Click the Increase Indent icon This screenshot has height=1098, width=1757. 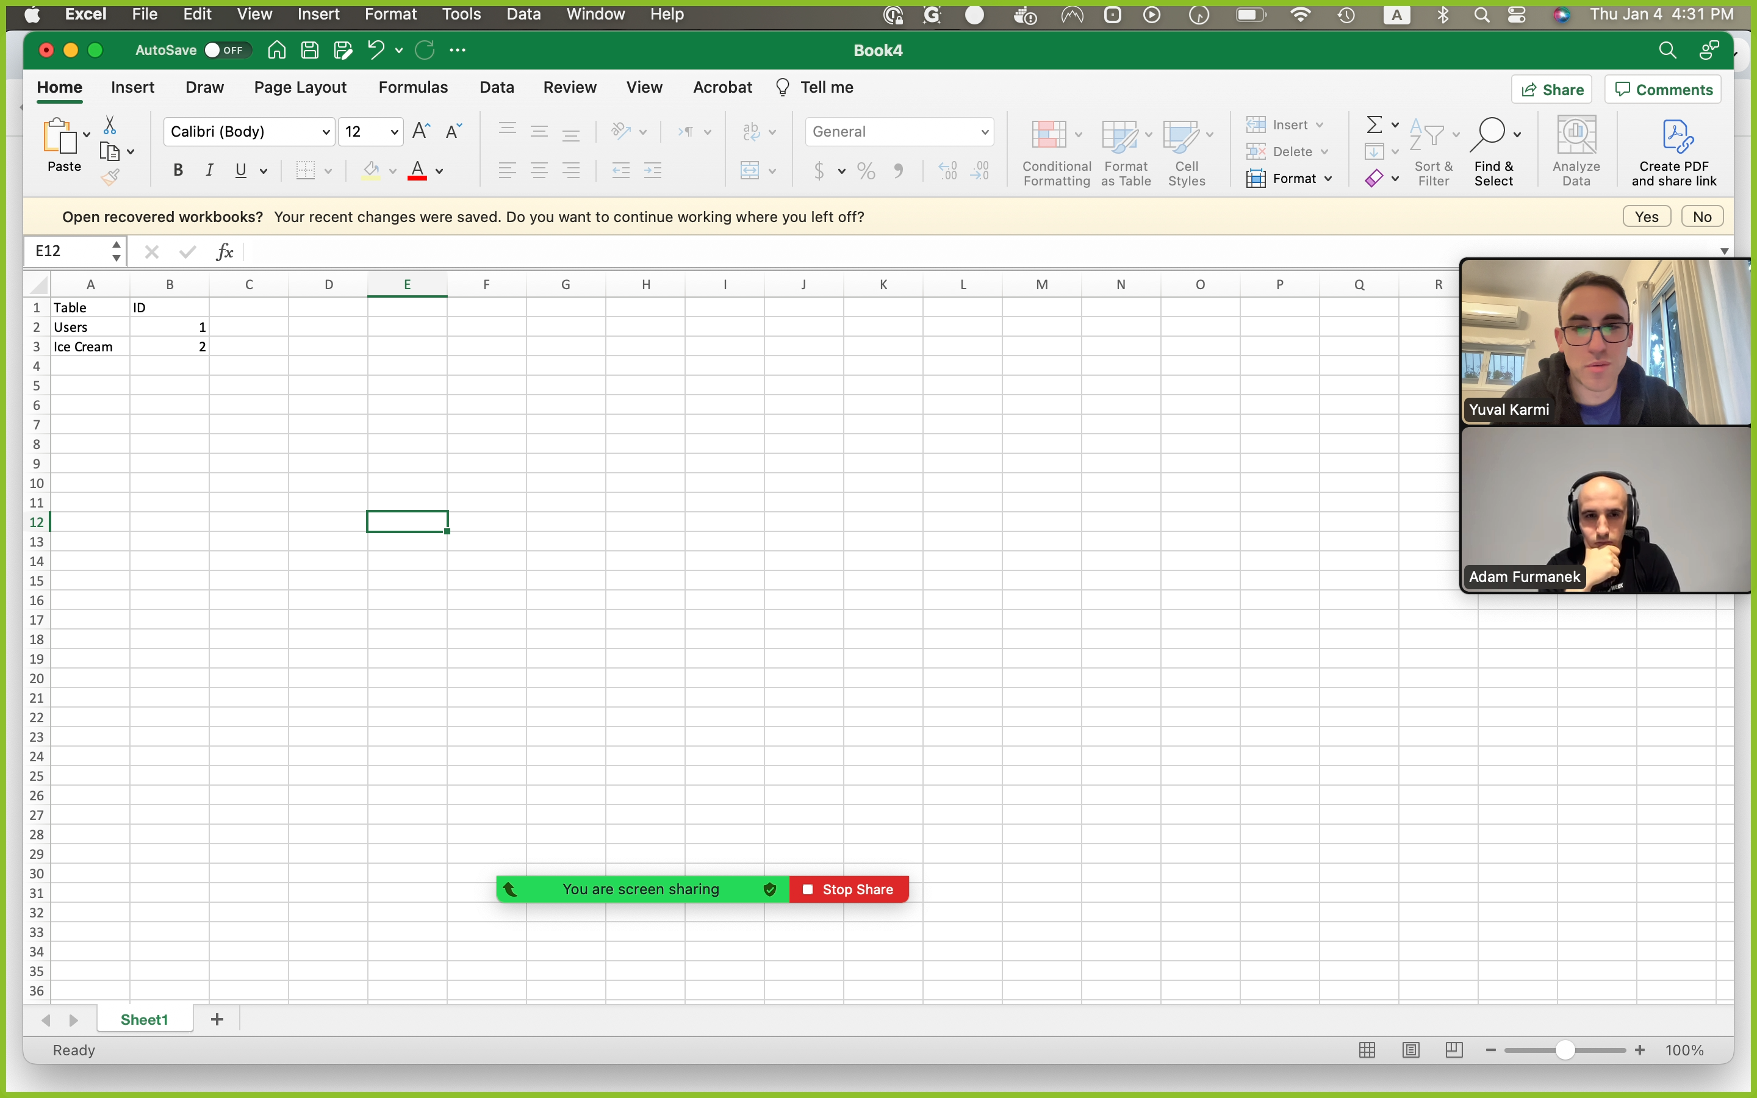(x=653, y=171)
